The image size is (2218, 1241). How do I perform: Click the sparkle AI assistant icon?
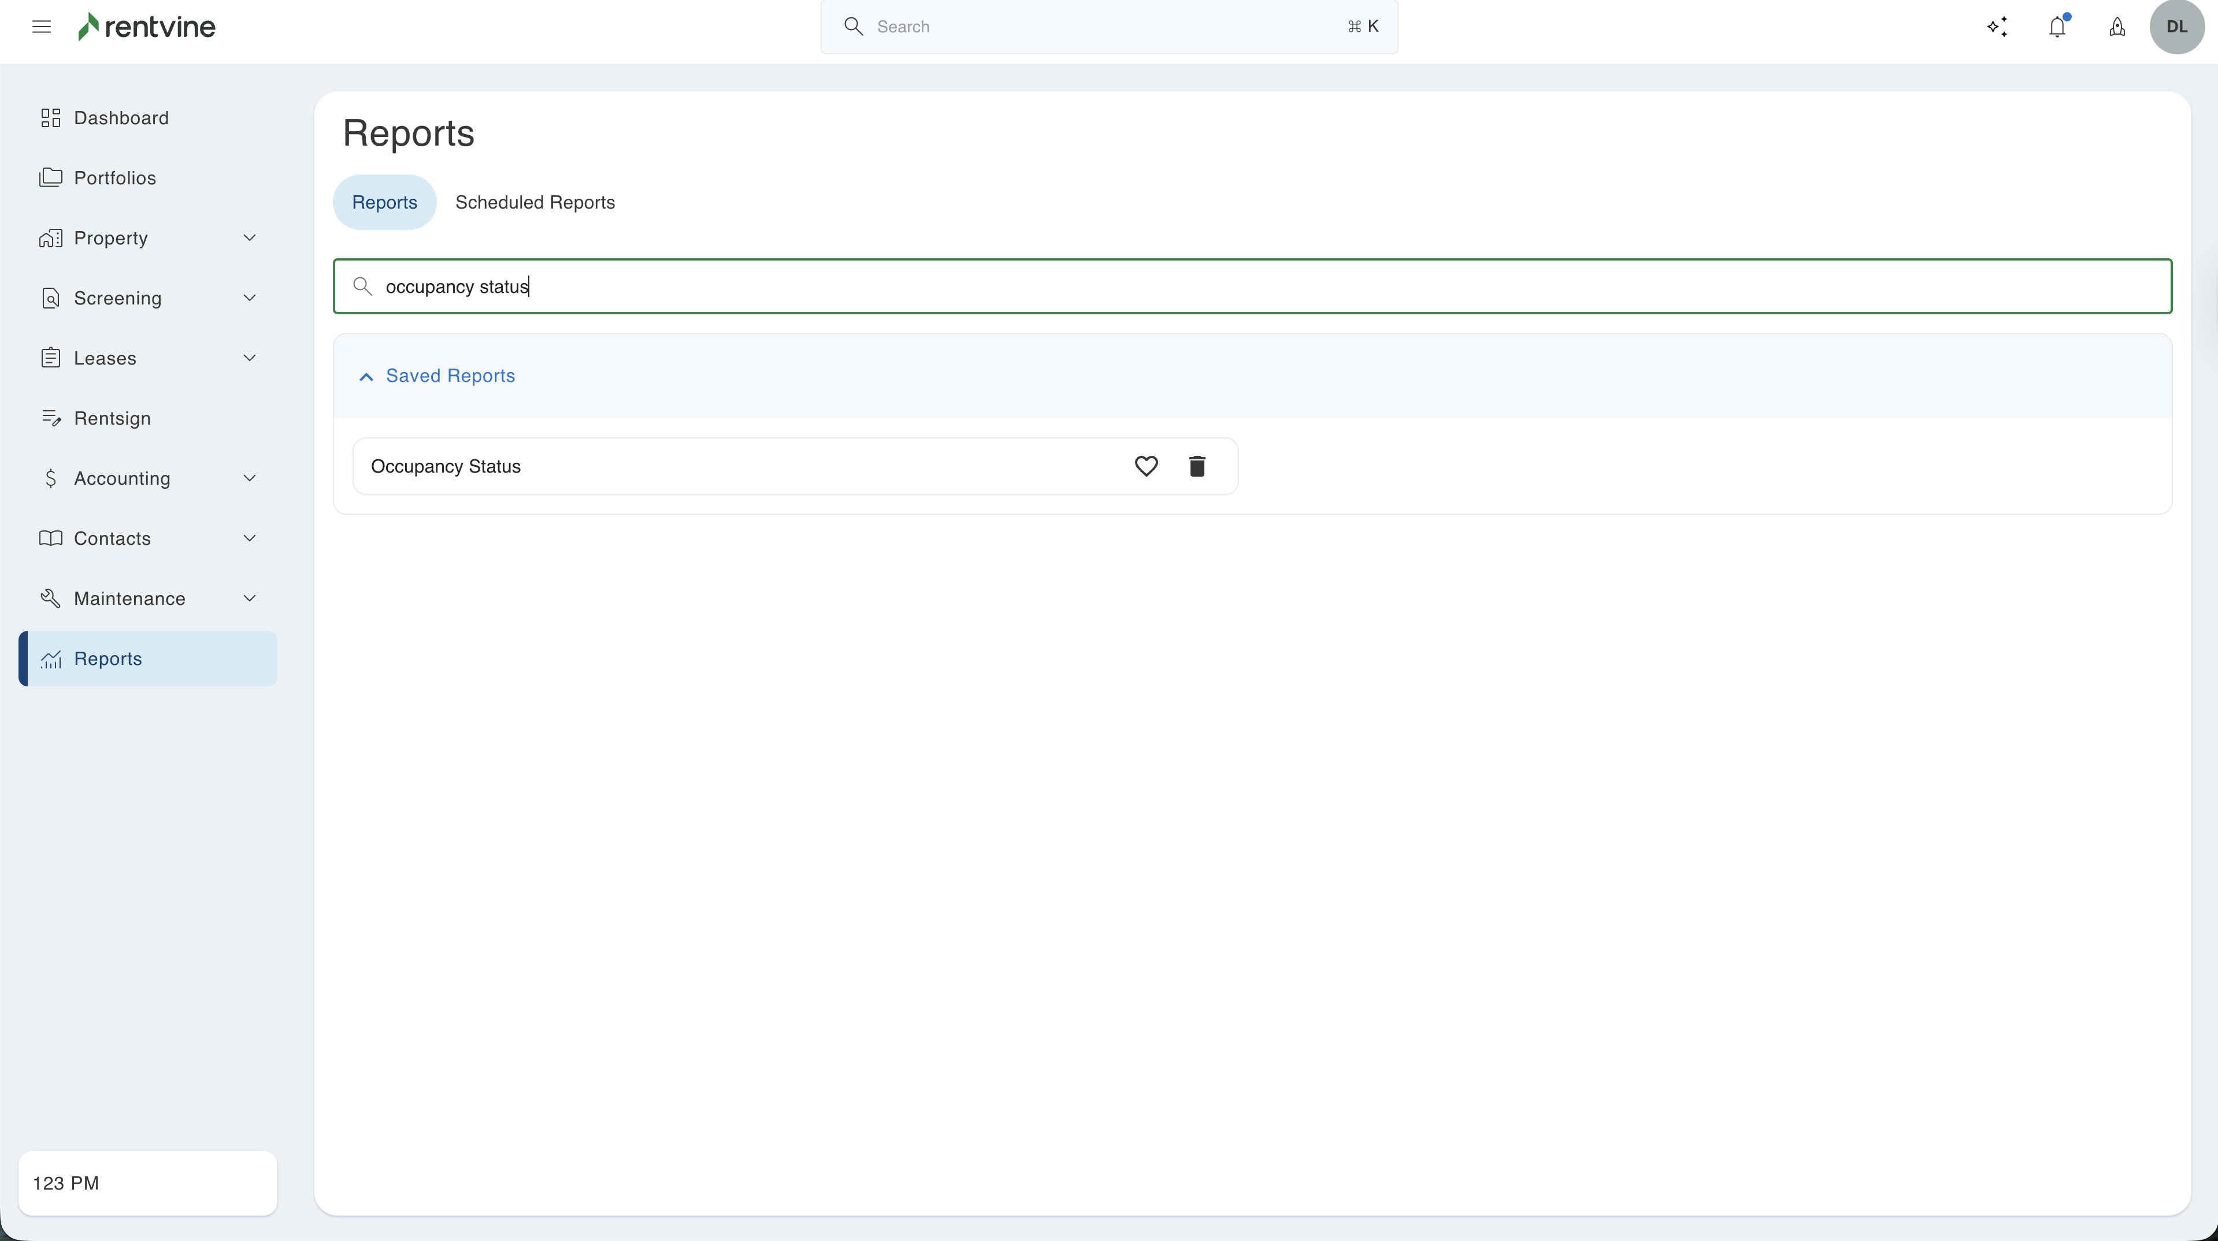click(1998, 27)
